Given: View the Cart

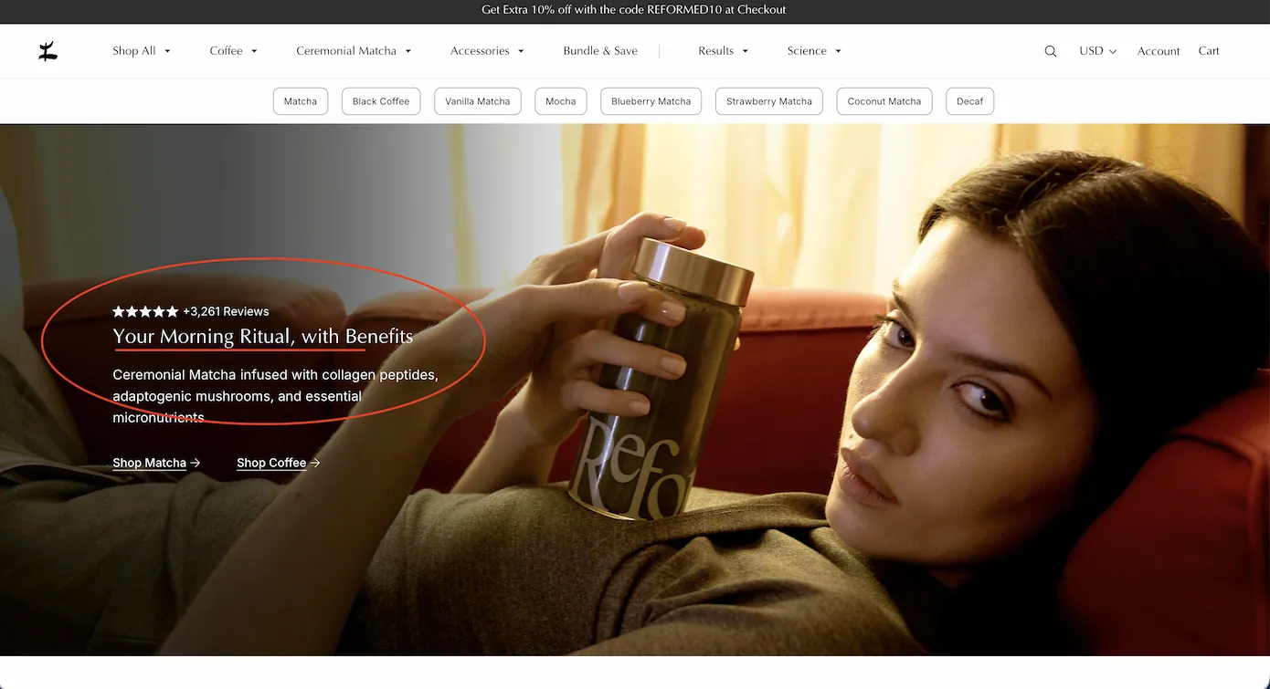Looking at the screenshot, I should [1209, 51].
